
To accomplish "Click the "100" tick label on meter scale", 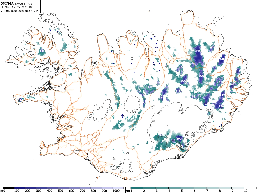I will 17,191.
